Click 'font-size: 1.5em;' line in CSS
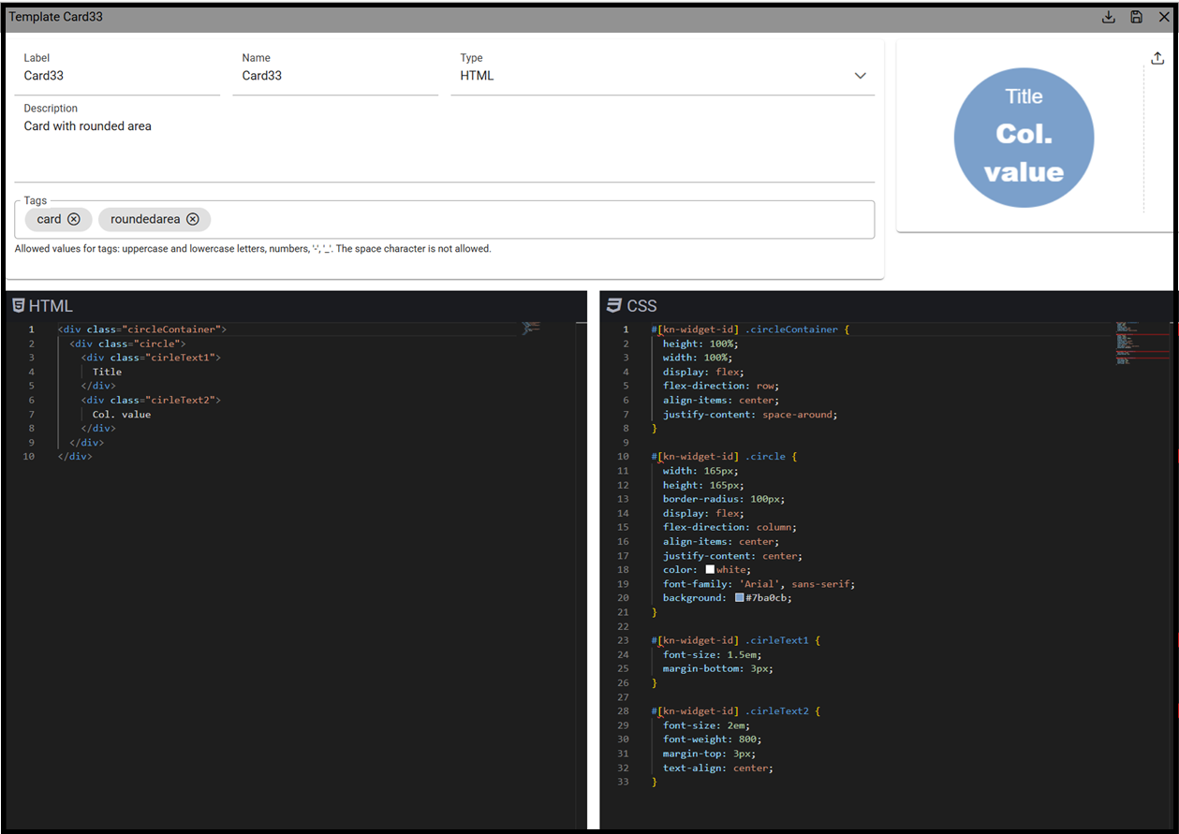The image size is (1179, 834). click(x=712, y=654)
